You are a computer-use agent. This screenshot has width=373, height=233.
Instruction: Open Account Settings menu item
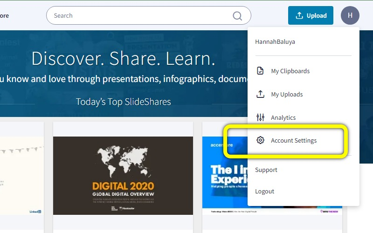294,140
